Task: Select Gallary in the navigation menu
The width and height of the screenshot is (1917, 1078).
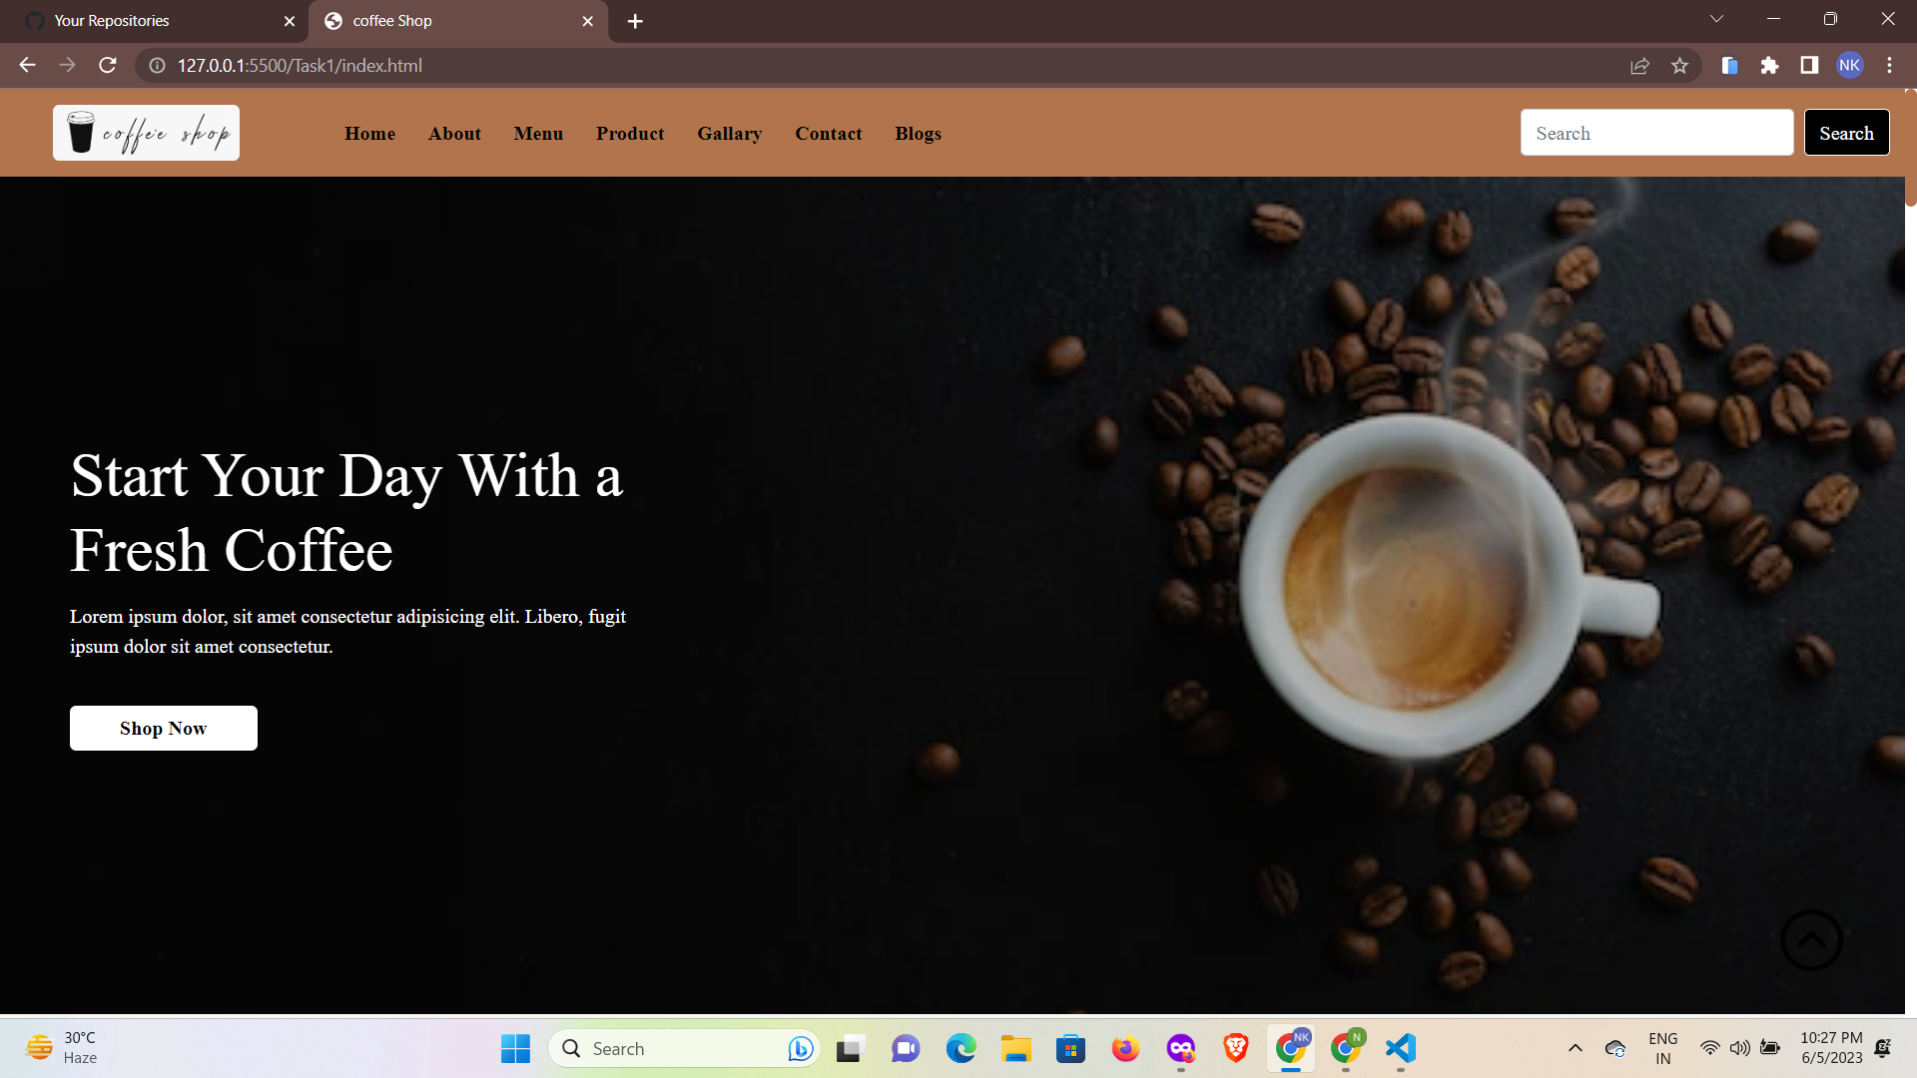Action: coord(729,133)
